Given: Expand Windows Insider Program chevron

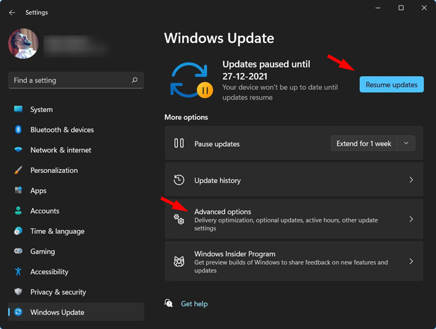Looking at the screenshot, I should point(411,261).
